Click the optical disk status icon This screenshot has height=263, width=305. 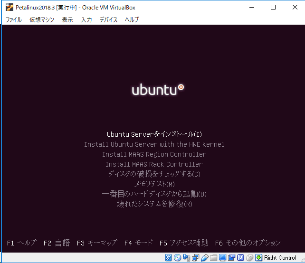point(178,258)
